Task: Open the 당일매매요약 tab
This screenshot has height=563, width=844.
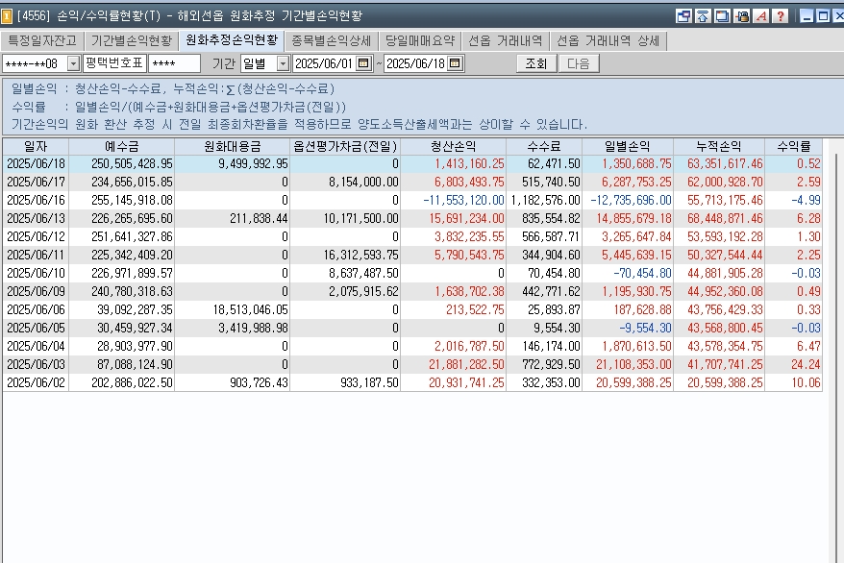Action: click(x=420, y=41)
